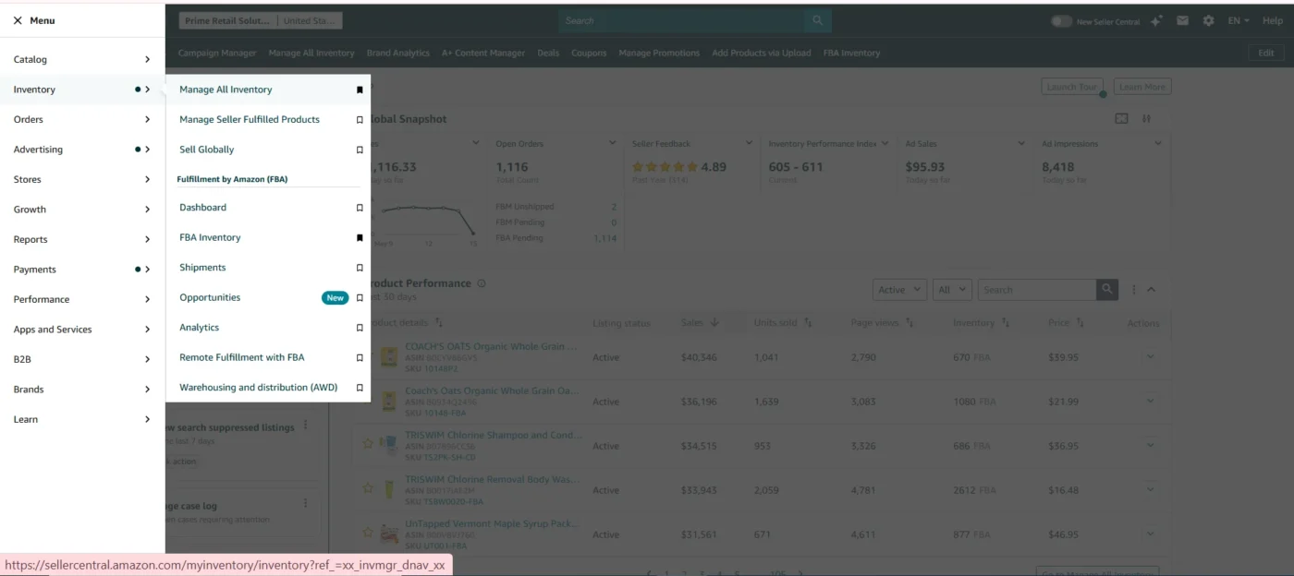
Task: Open the Brands menu item
Action: [x=82, y=390]
